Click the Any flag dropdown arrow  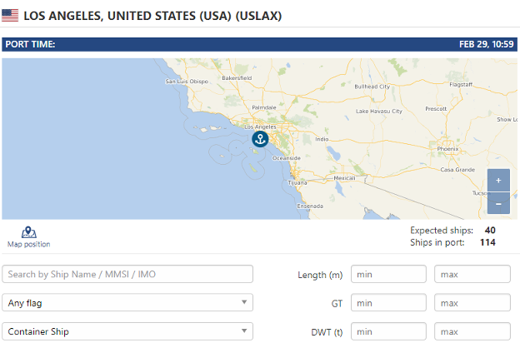click(x=244, y=302)
